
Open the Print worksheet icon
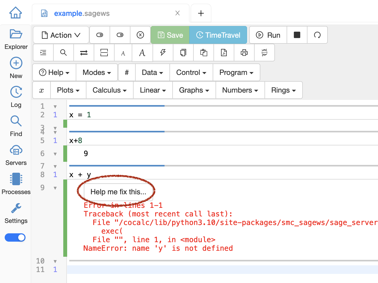point(244,53)
